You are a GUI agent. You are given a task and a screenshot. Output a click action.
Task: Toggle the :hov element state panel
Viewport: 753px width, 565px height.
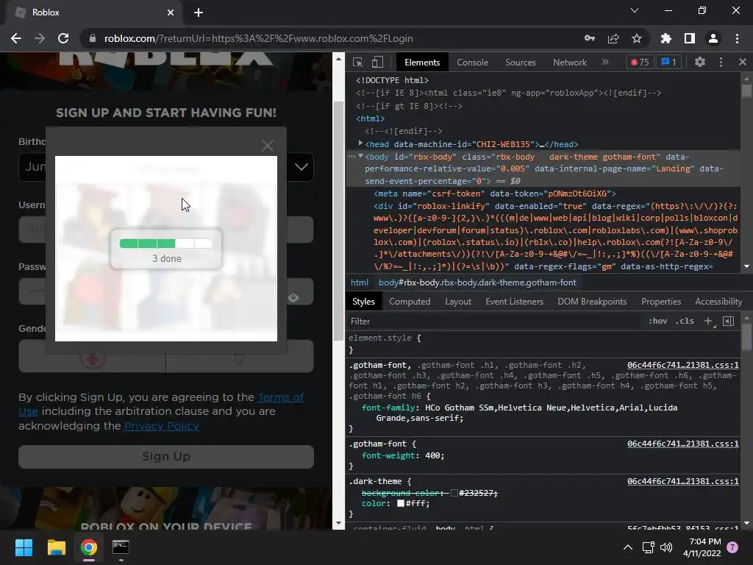(x=658, y=321)
